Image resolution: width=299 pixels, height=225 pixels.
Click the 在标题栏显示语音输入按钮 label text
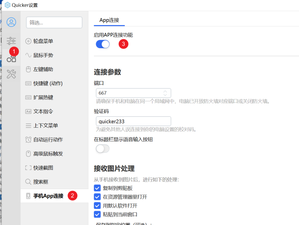click(123, 139)
